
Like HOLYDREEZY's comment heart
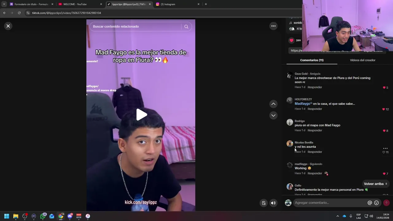[x=383, y=109]
